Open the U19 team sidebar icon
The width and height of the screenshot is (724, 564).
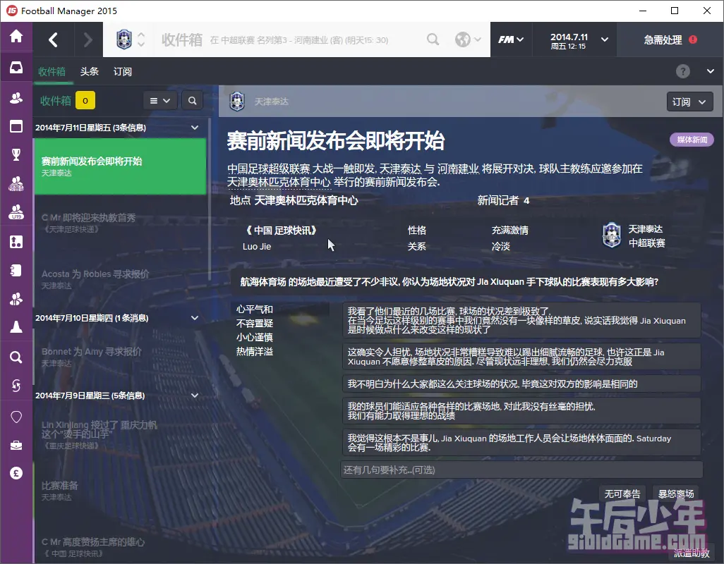[x=16, y=212]
